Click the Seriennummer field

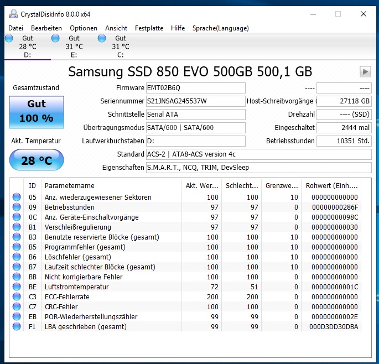[x=196, y=101]
